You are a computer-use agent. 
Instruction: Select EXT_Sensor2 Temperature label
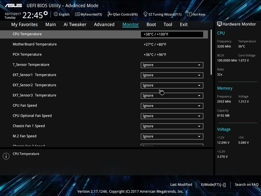pyautogui.click(x=34, y=85)
